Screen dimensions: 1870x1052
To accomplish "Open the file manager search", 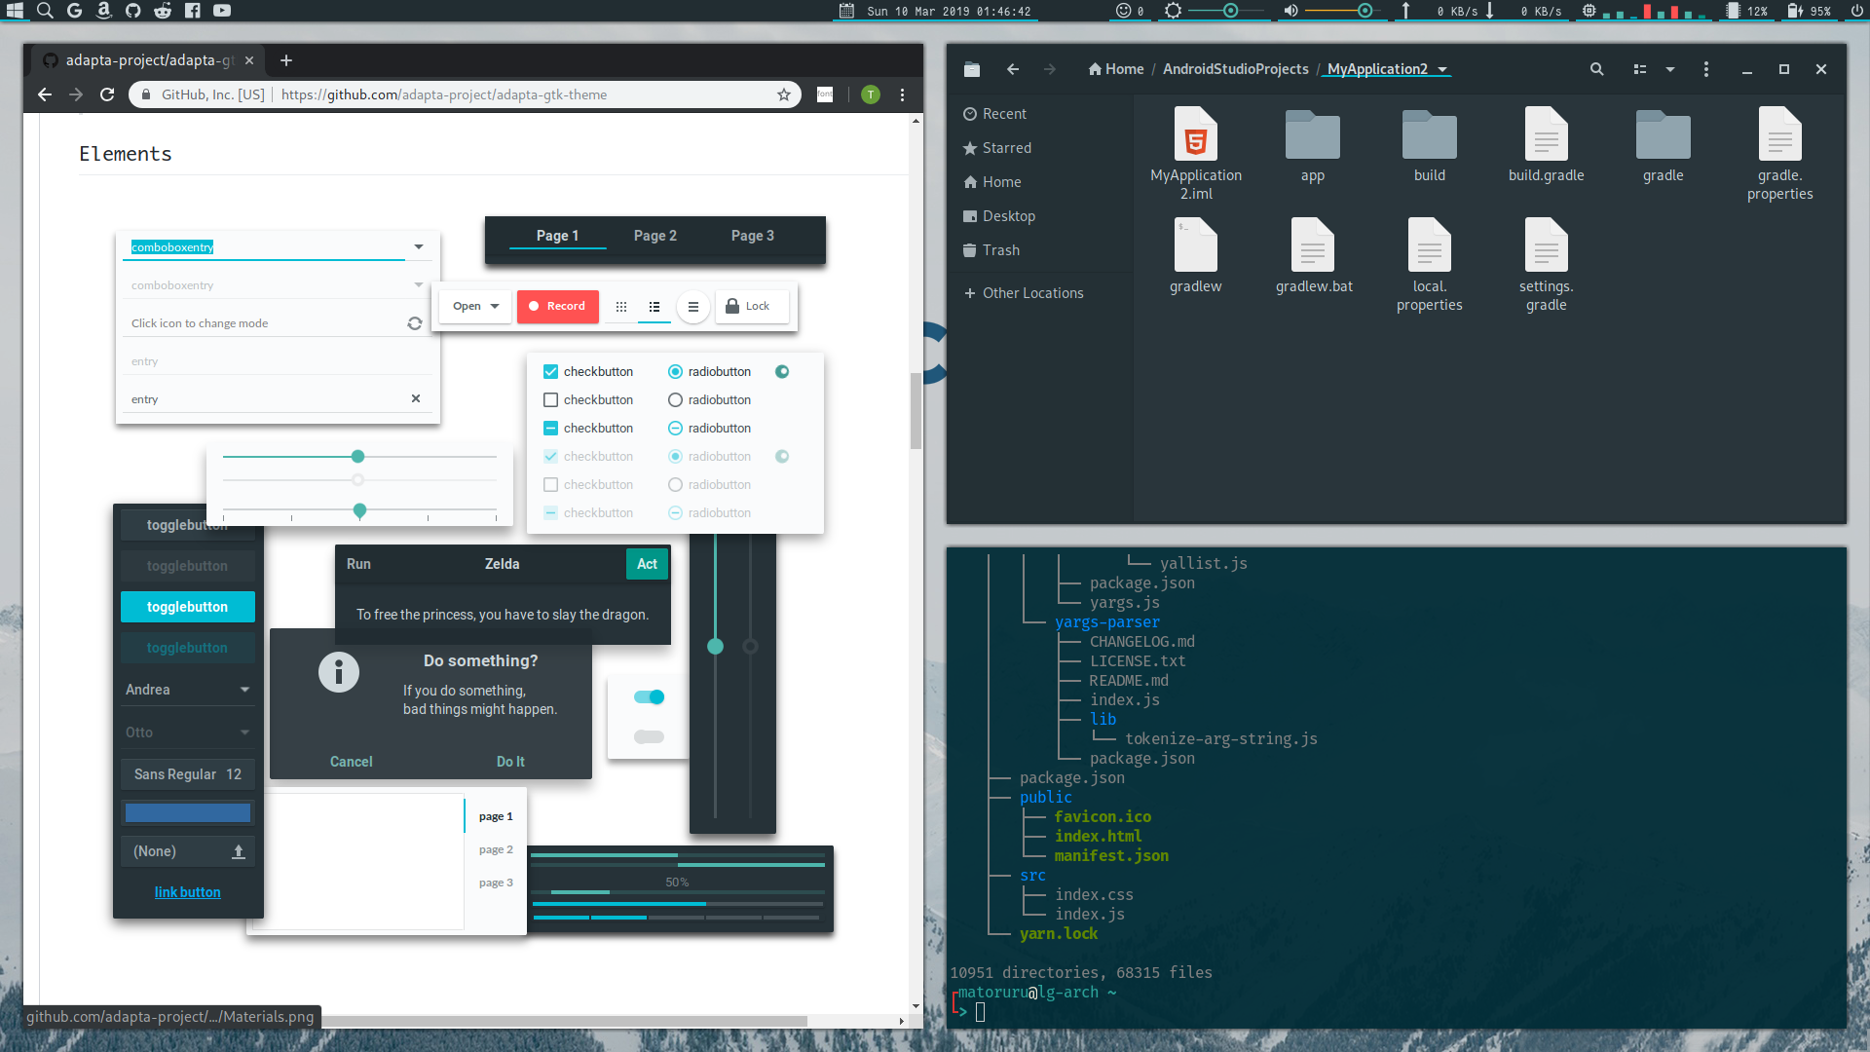I will click(x=1596, y=69).
